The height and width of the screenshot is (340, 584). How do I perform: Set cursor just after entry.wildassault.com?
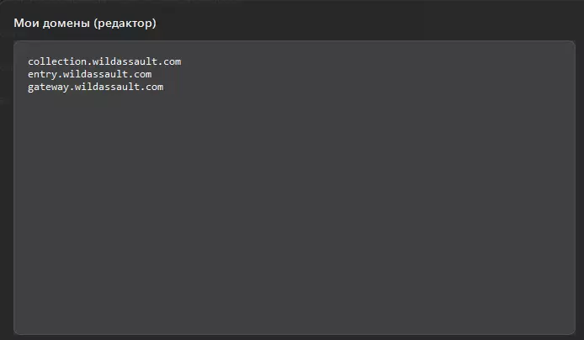152,74
